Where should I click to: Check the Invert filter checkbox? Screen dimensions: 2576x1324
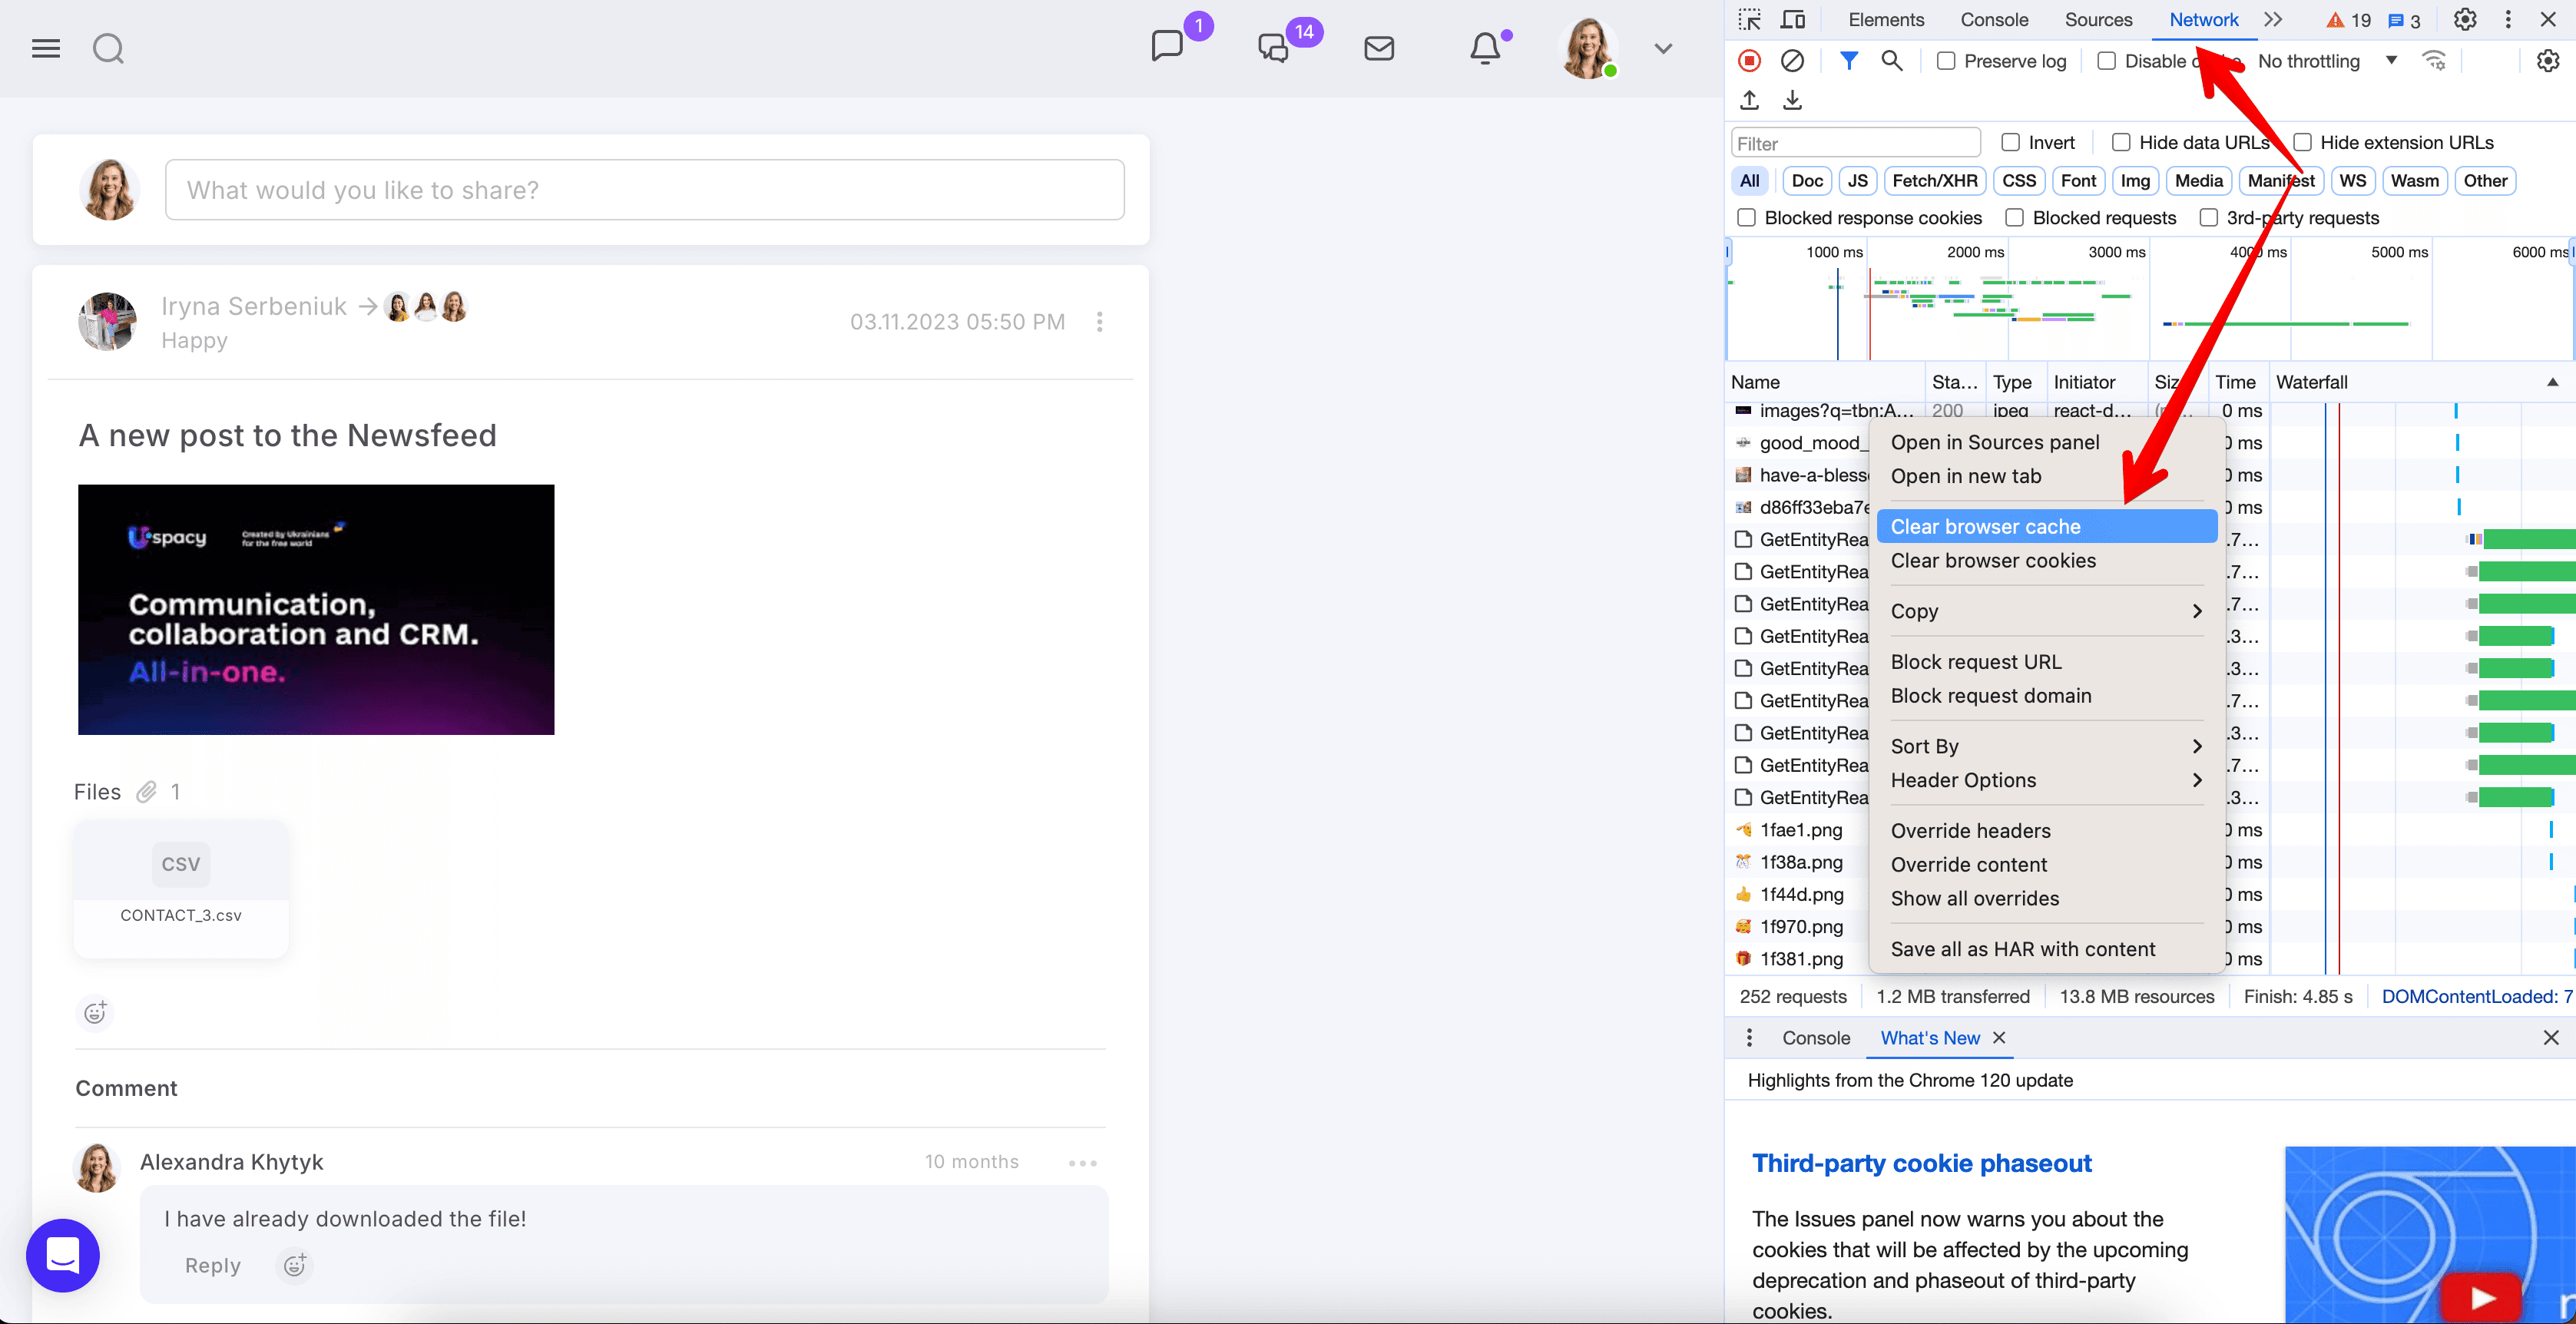pyautogui.click(x=2010, y=142)
